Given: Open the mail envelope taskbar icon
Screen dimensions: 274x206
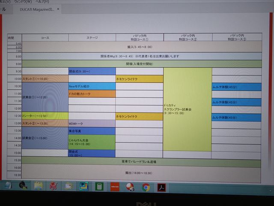Looking at the screenshot, I should [68, 186].
